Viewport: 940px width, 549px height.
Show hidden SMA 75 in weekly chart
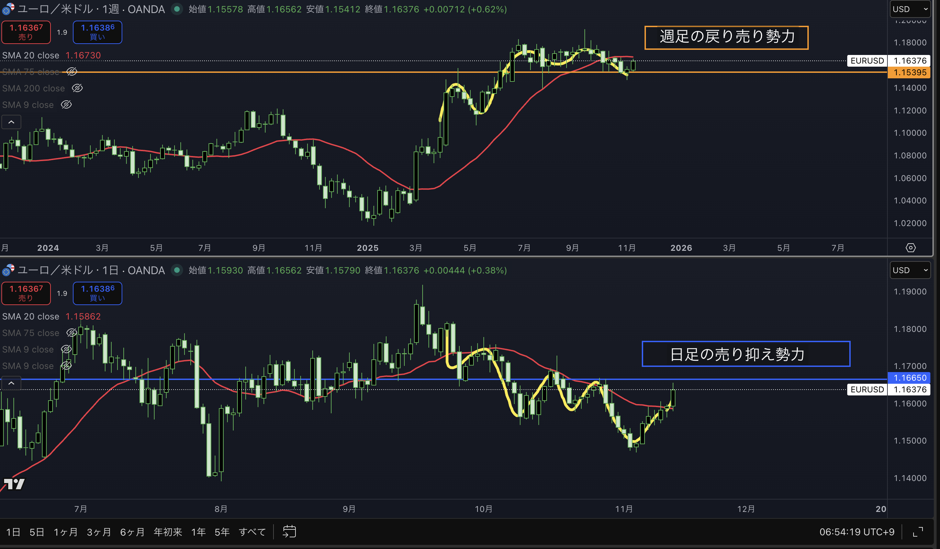coord(71,71)
